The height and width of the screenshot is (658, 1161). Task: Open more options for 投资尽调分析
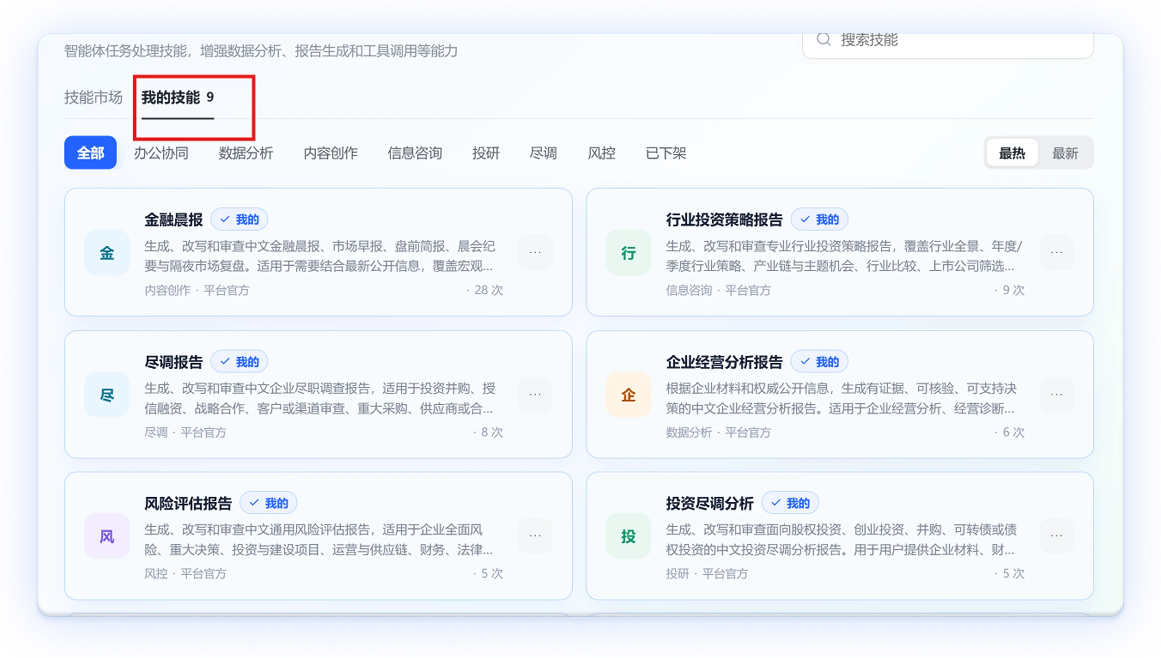pos(1057,536)
